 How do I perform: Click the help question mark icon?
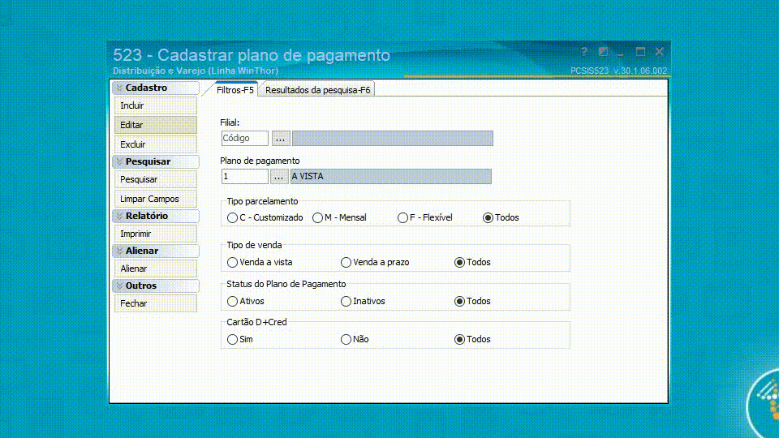coord(583,52)
